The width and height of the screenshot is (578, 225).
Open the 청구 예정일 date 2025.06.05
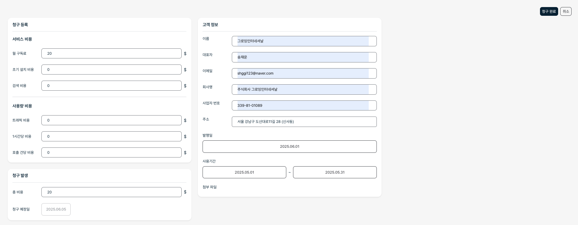[56, 209]
